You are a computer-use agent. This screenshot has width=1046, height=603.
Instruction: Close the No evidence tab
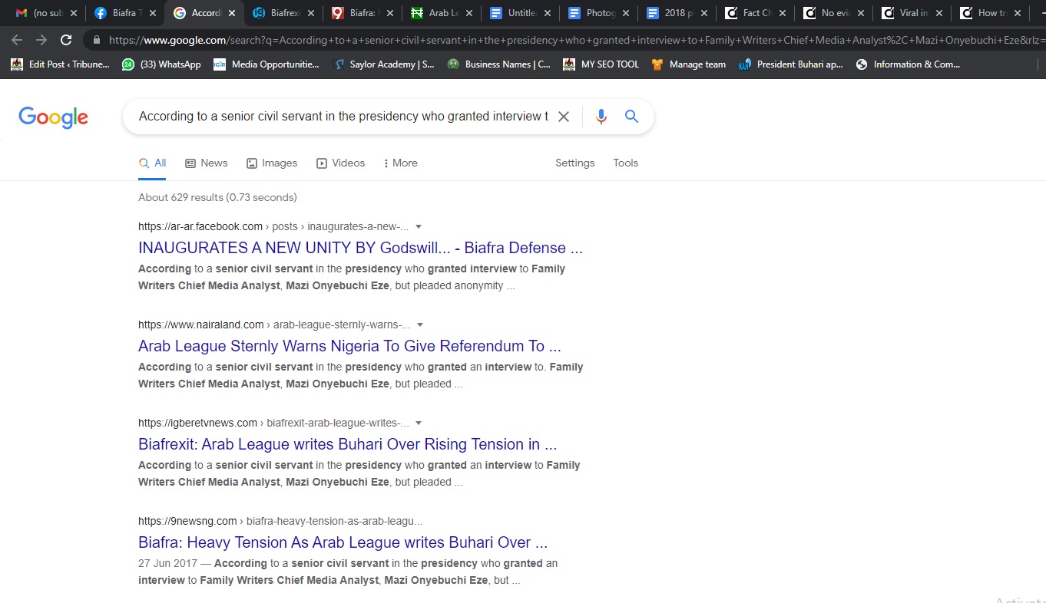point(860,13)
